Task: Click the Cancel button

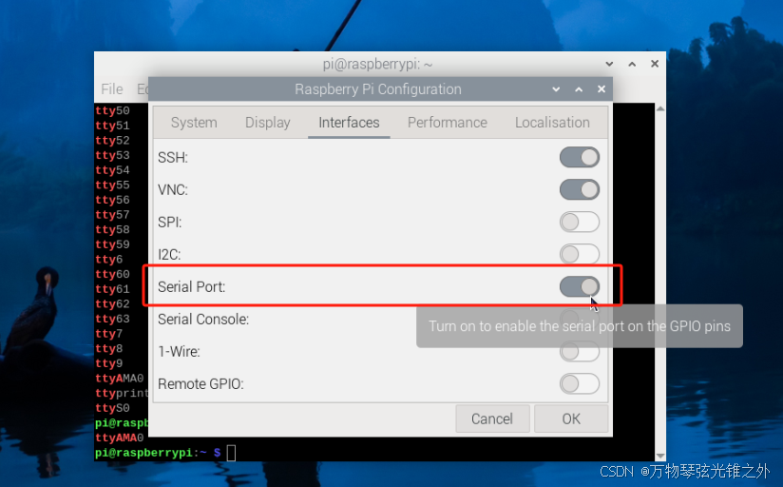Action: pyautogui.click(x=492, y=419)
